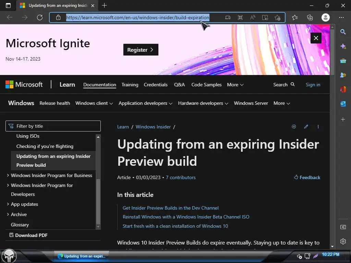Select the Credentials menu item
The image size is (351, 263).
pyautogui.click(x=156, y=85)
